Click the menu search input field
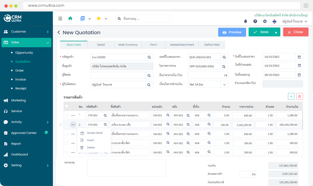 click(142, 19)
